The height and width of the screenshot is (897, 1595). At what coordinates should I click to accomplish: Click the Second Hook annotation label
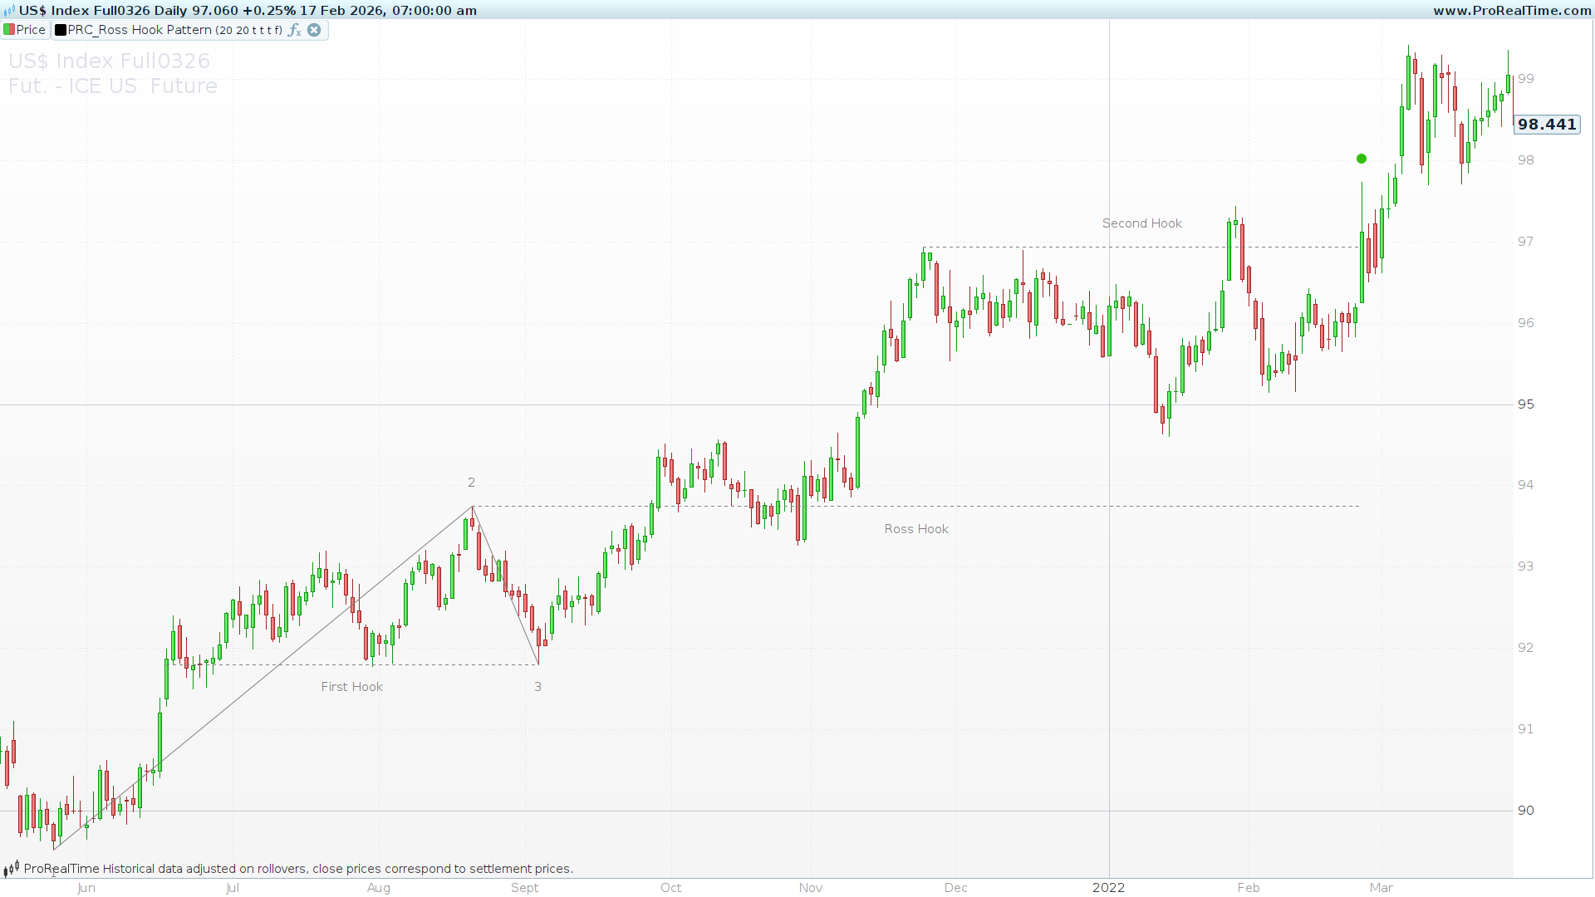[x=1141, y=223]
